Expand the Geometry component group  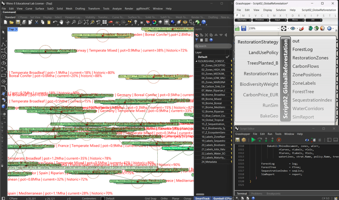click(243, 20)
